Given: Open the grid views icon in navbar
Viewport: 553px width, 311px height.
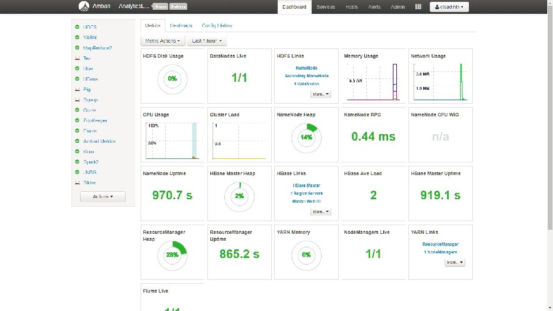Looking at the screenshot, I should click(x=418, y=7).
